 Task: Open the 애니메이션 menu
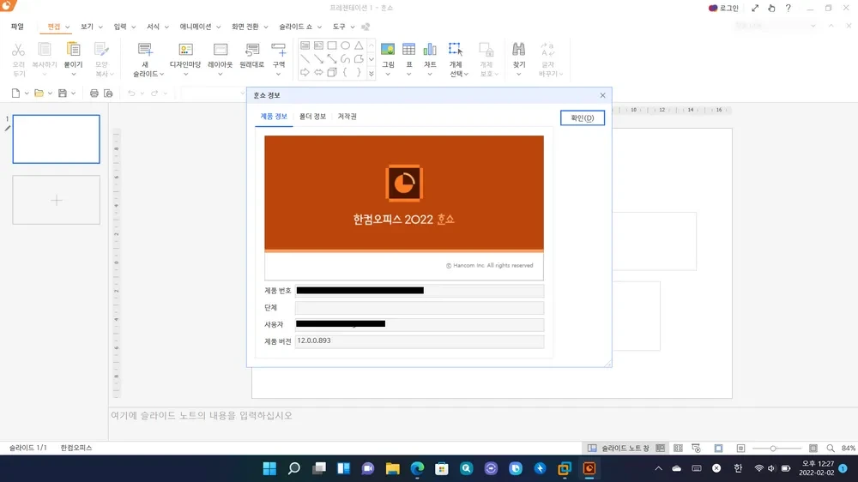[196, 27]
